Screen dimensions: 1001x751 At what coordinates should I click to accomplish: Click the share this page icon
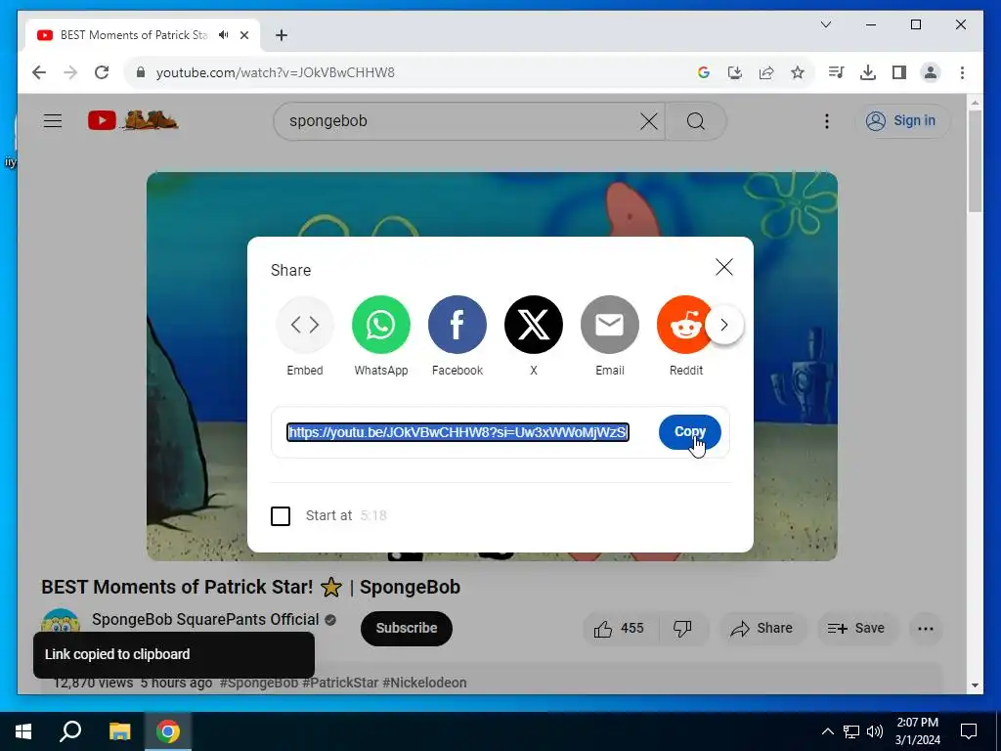[766, 72]
